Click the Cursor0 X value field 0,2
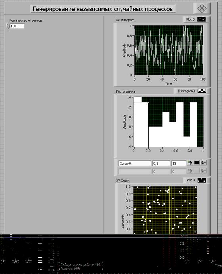This screenshot has width=222, height=274. [161, 164]
